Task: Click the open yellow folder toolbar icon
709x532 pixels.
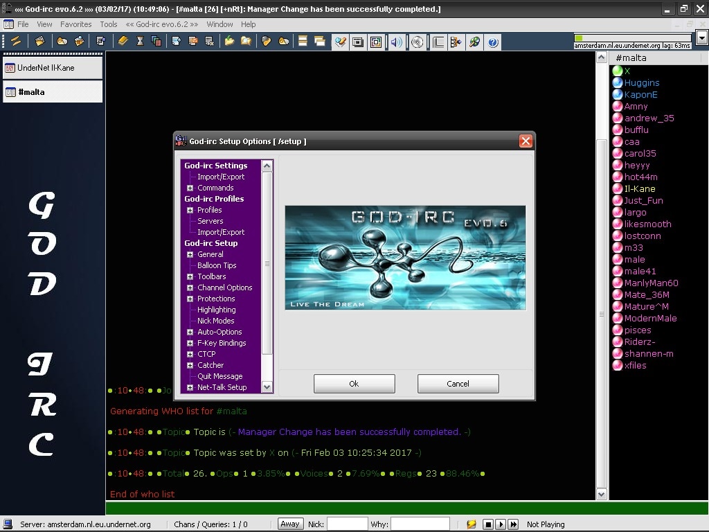Action: [x=246, y=42]
